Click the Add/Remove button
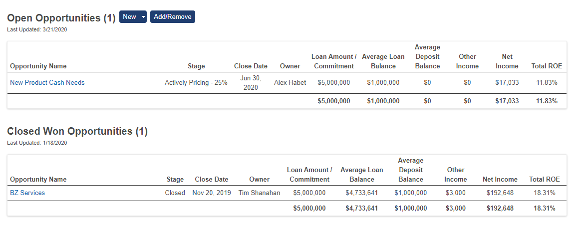The image size is (575, 225). click(172, 17)
